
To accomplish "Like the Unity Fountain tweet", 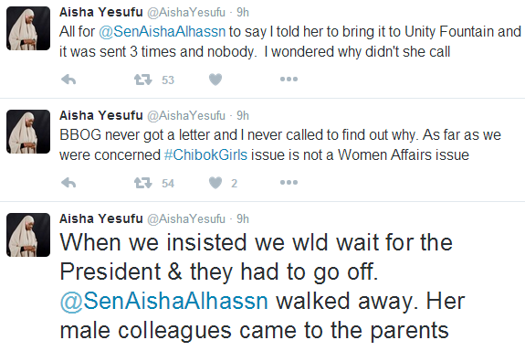I will [x=215, y=80].
